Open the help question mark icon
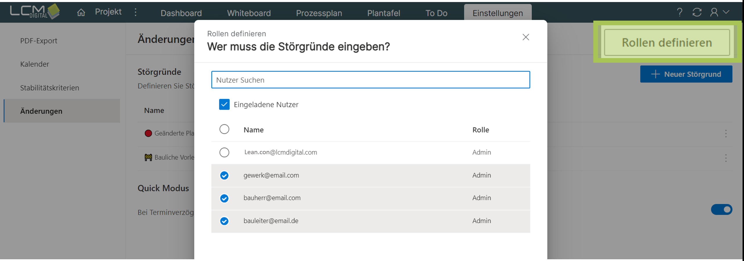This screenshot has height=261, width=744. pyautogui.click(x=679, y=12)
